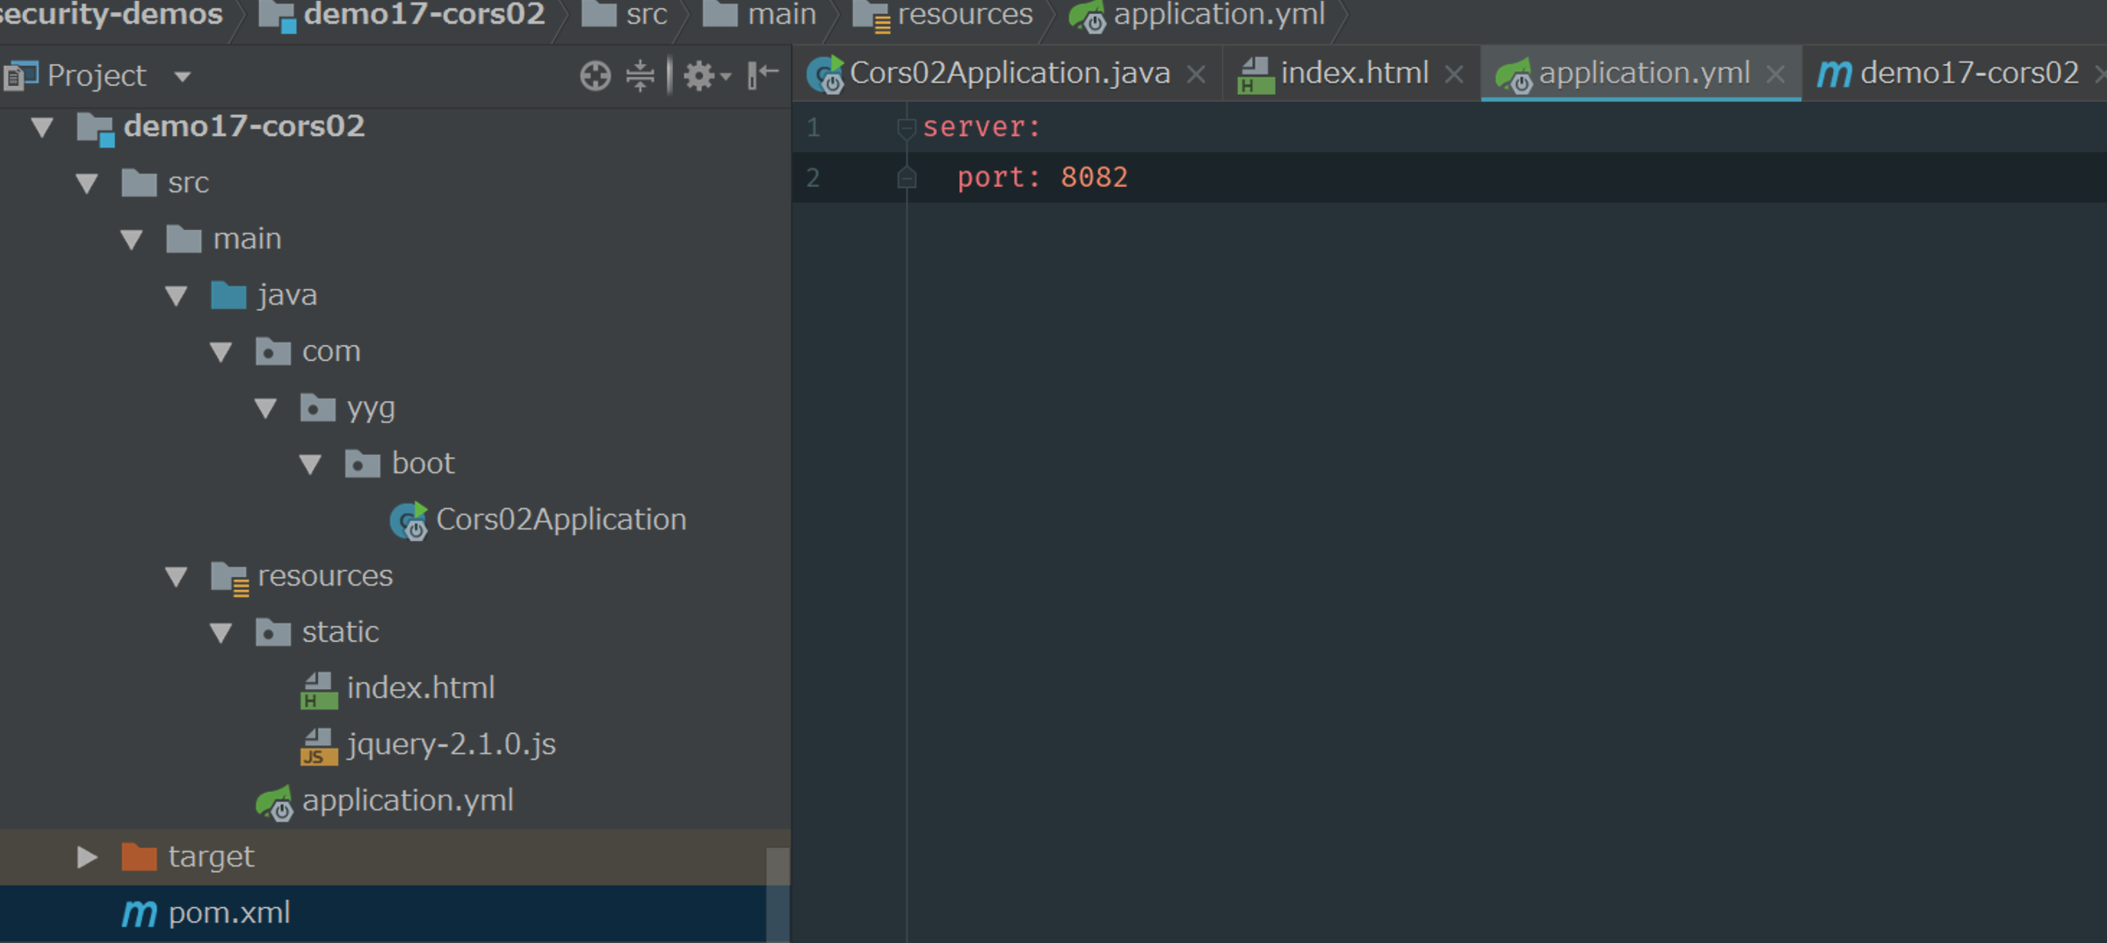Click line number 1 in gutter
The width and height of the screenshot is (2107, 943).
(x=814, y=128)
